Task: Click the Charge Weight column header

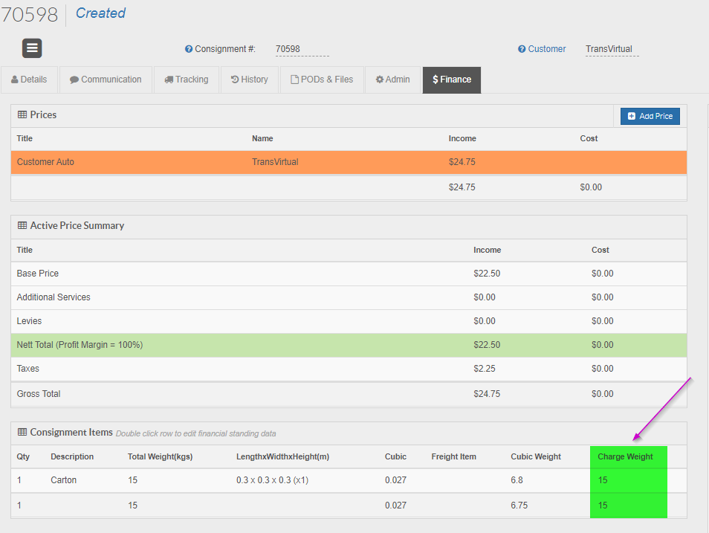Action: [x=625, y=457]
